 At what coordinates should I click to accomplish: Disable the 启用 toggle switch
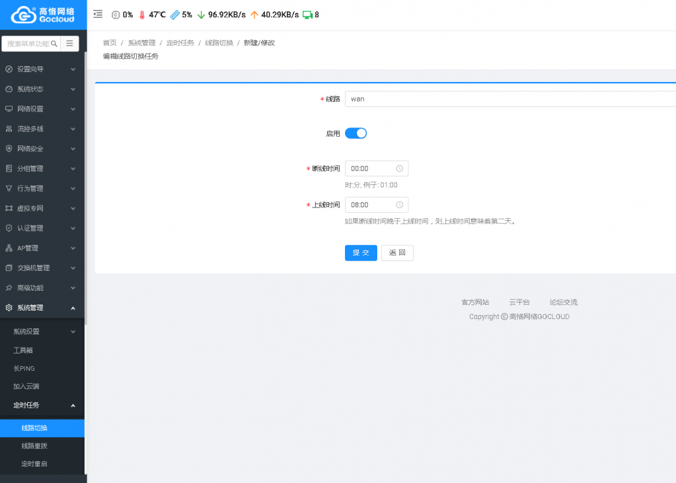pos(356,133)
